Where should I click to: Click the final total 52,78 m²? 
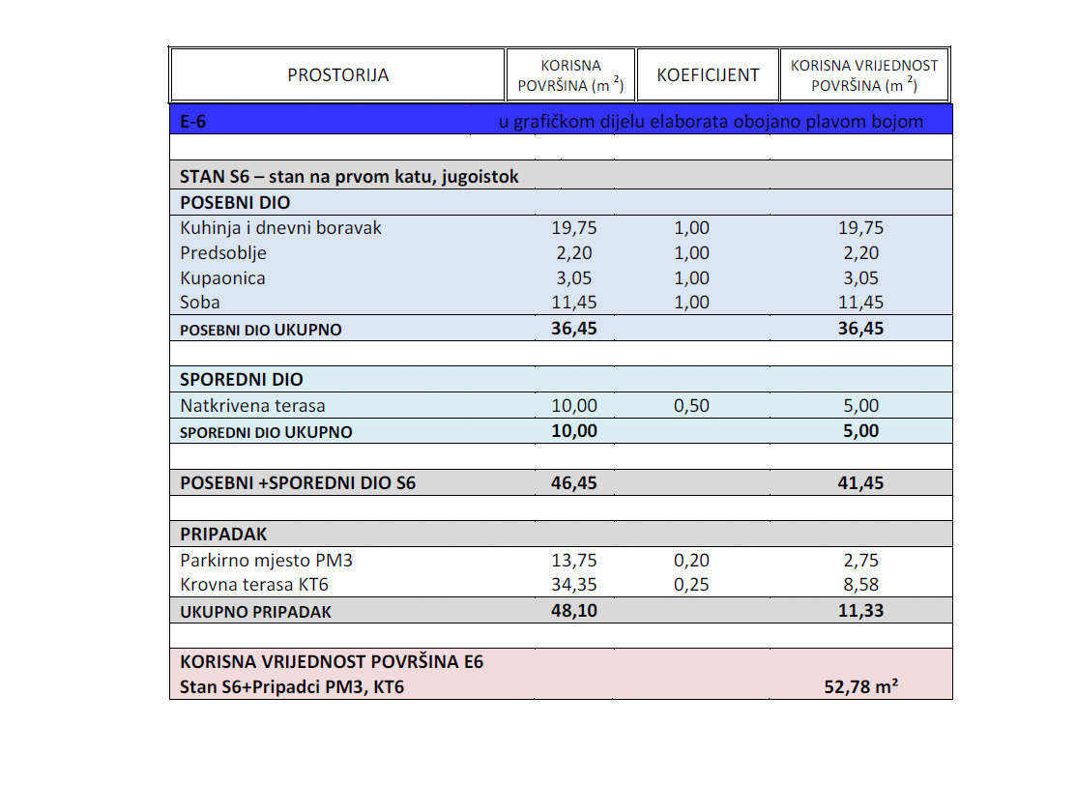point(861,686)
